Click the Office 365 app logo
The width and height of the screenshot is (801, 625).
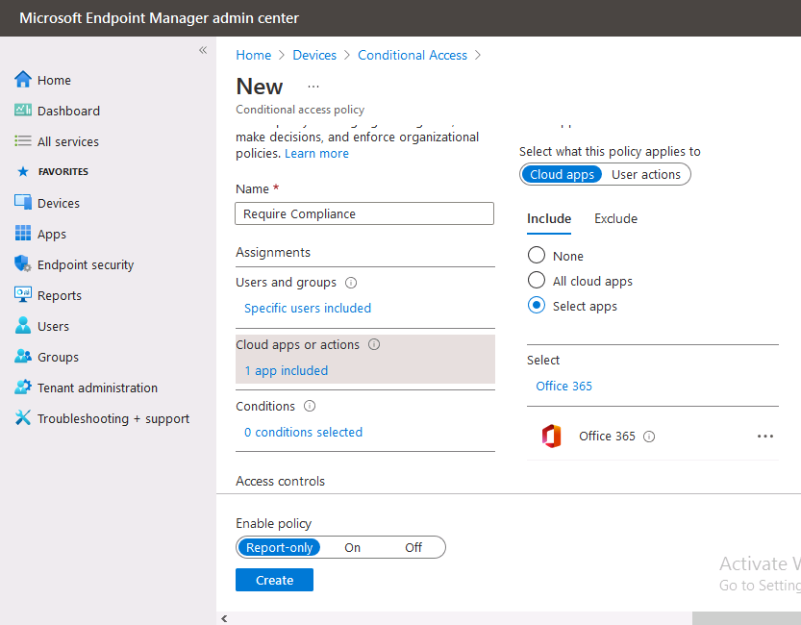551,437
